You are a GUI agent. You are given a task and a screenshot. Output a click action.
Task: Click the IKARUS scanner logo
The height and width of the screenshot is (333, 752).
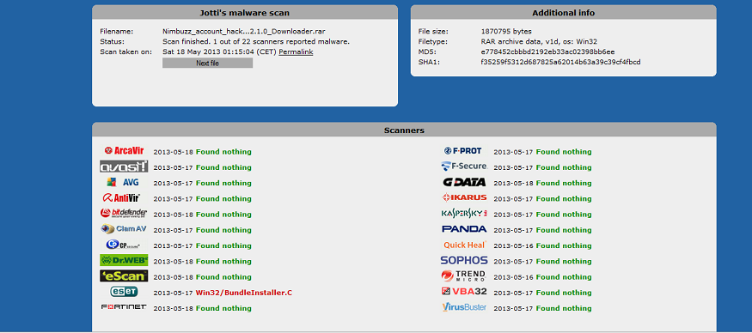point(464,197)
